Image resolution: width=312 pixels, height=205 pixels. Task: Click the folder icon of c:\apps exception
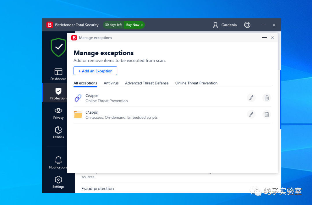coord(78,115)
